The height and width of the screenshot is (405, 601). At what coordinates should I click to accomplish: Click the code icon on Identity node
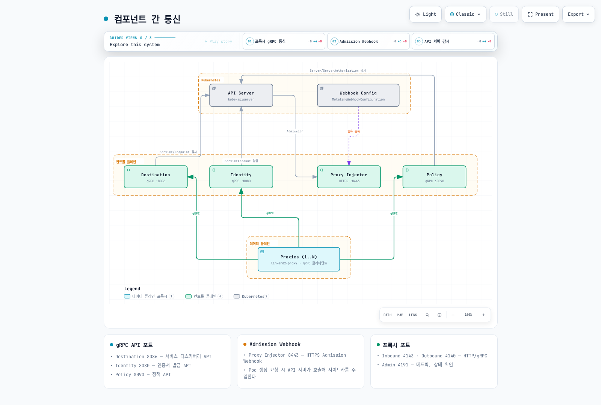click(214, 170)
